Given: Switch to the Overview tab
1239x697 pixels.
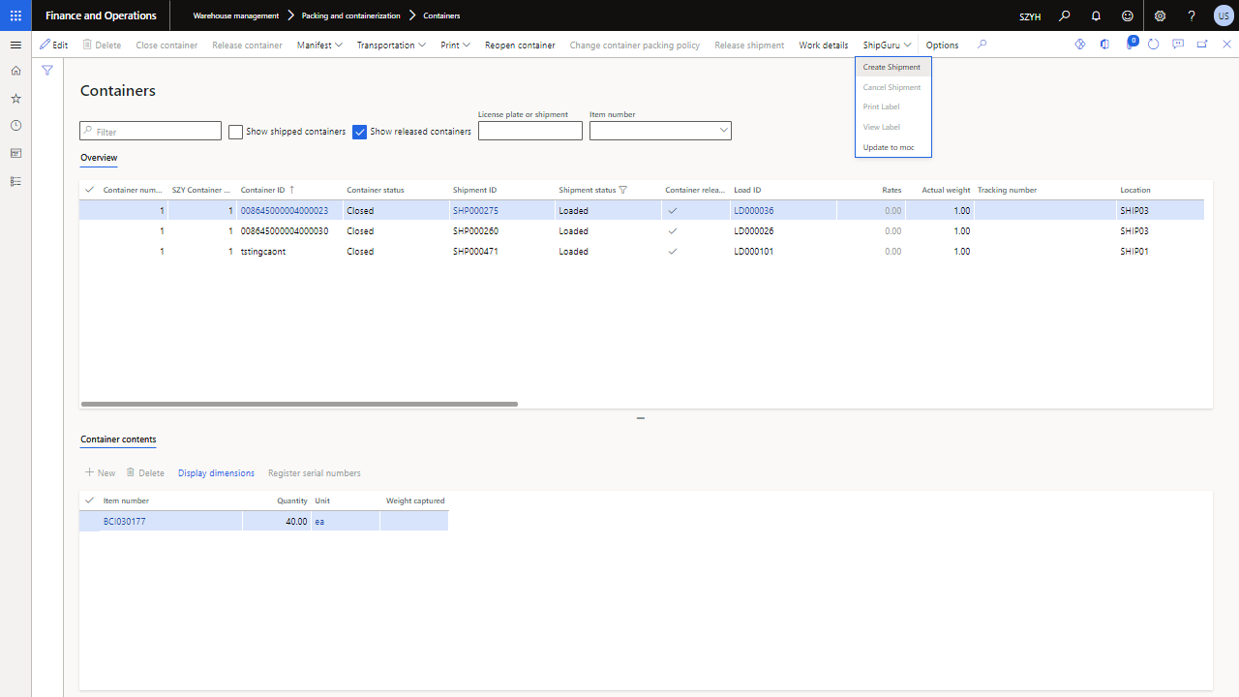Looking at the screenshot, I should tap(99, 158).
